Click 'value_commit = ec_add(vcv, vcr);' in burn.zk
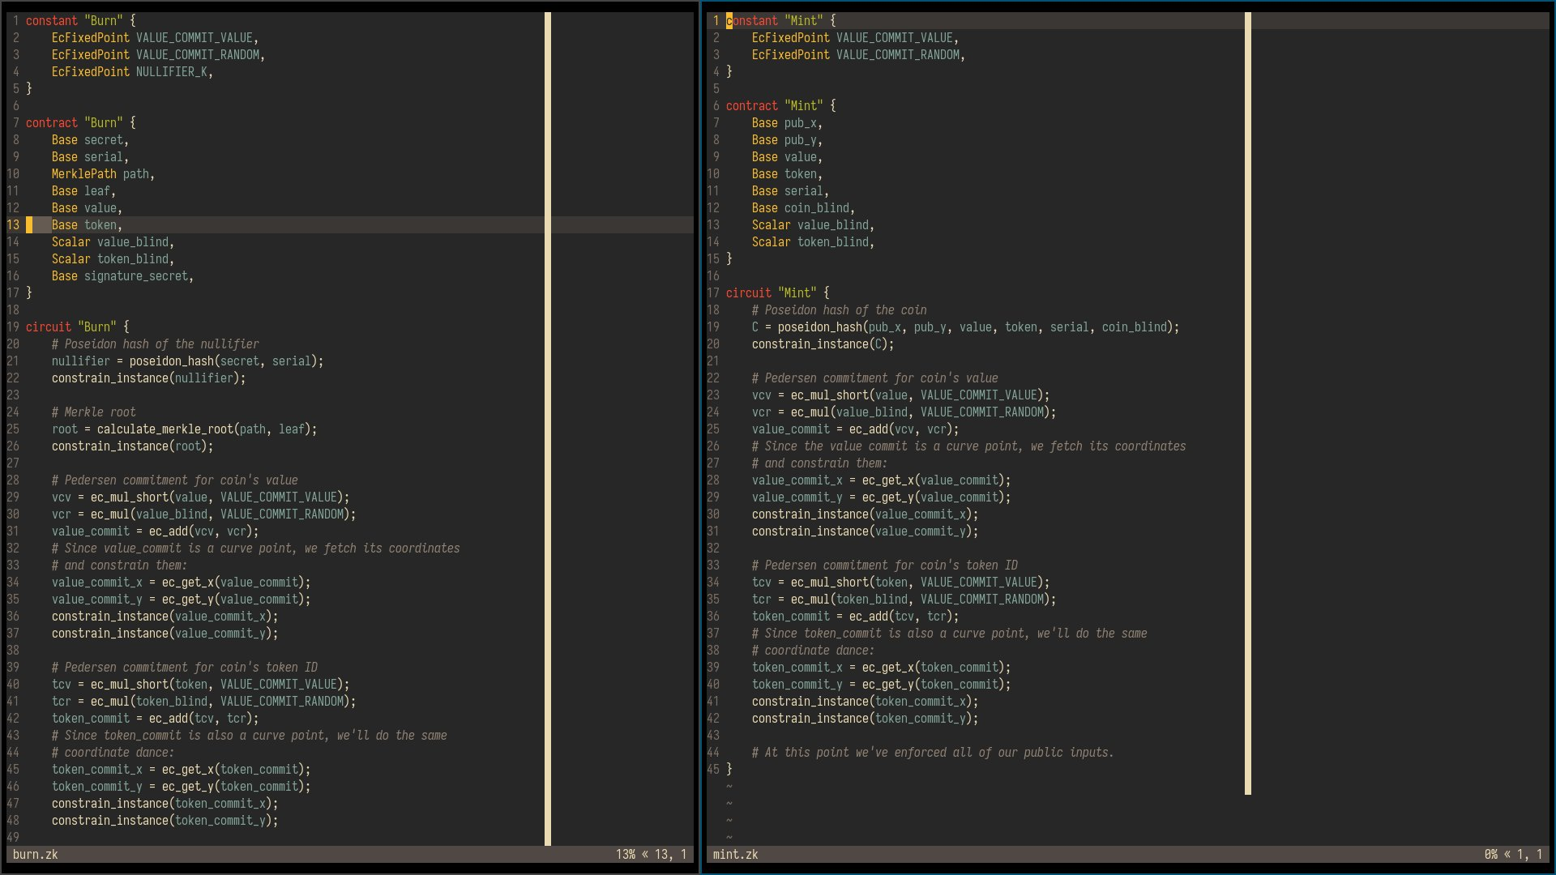 [x=156, y=531]
